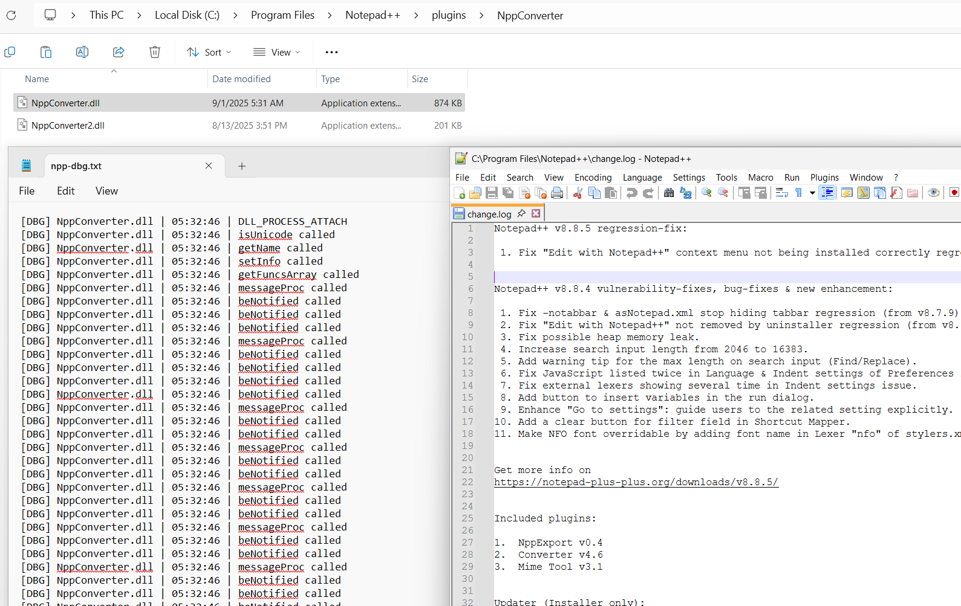This screenshot has height=606, width=961.
Task: Toggle Synchronize horizontal scrolling button
Action: click(760, 193)
